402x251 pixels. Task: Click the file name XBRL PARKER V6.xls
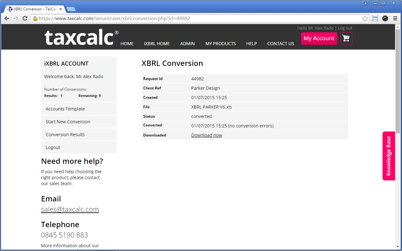tap(212, 107)
